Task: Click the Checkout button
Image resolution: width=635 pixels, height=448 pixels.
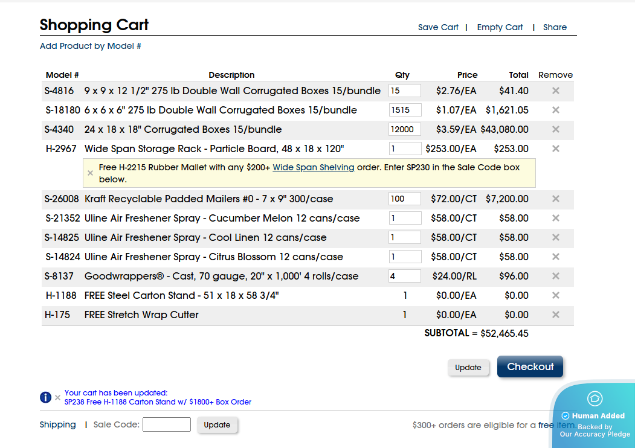Action: [x=530, y=366]
